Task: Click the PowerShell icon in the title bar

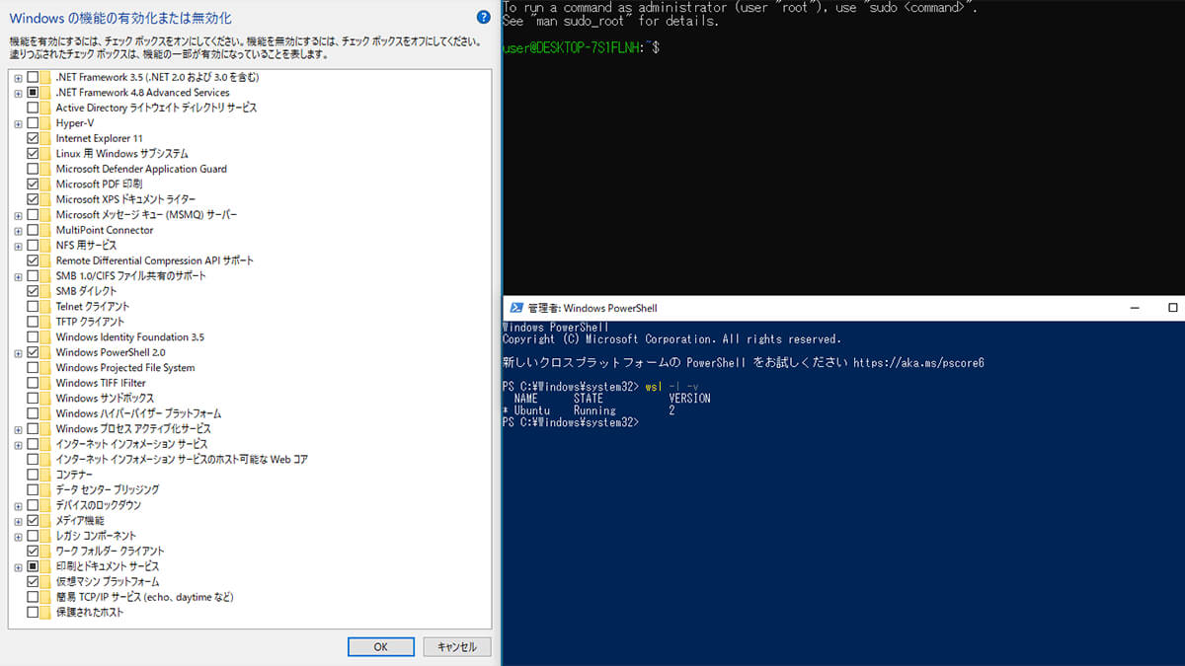Action: pos(515,308)
